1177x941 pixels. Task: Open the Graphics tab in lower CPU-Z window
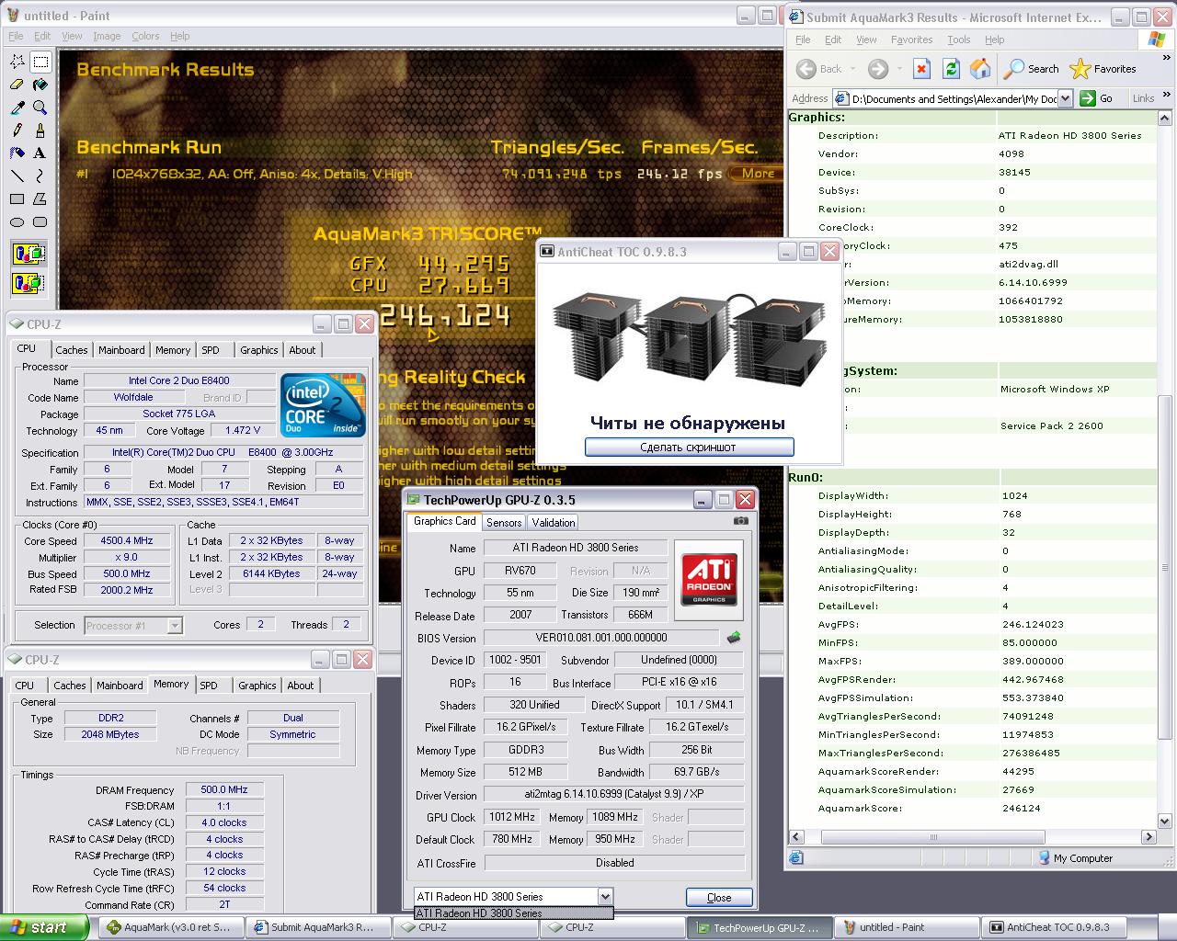257,686
